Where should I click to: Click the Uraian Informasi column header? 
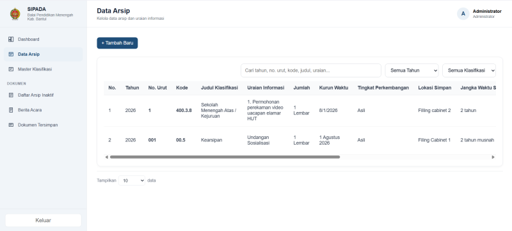tap(266, 88)
